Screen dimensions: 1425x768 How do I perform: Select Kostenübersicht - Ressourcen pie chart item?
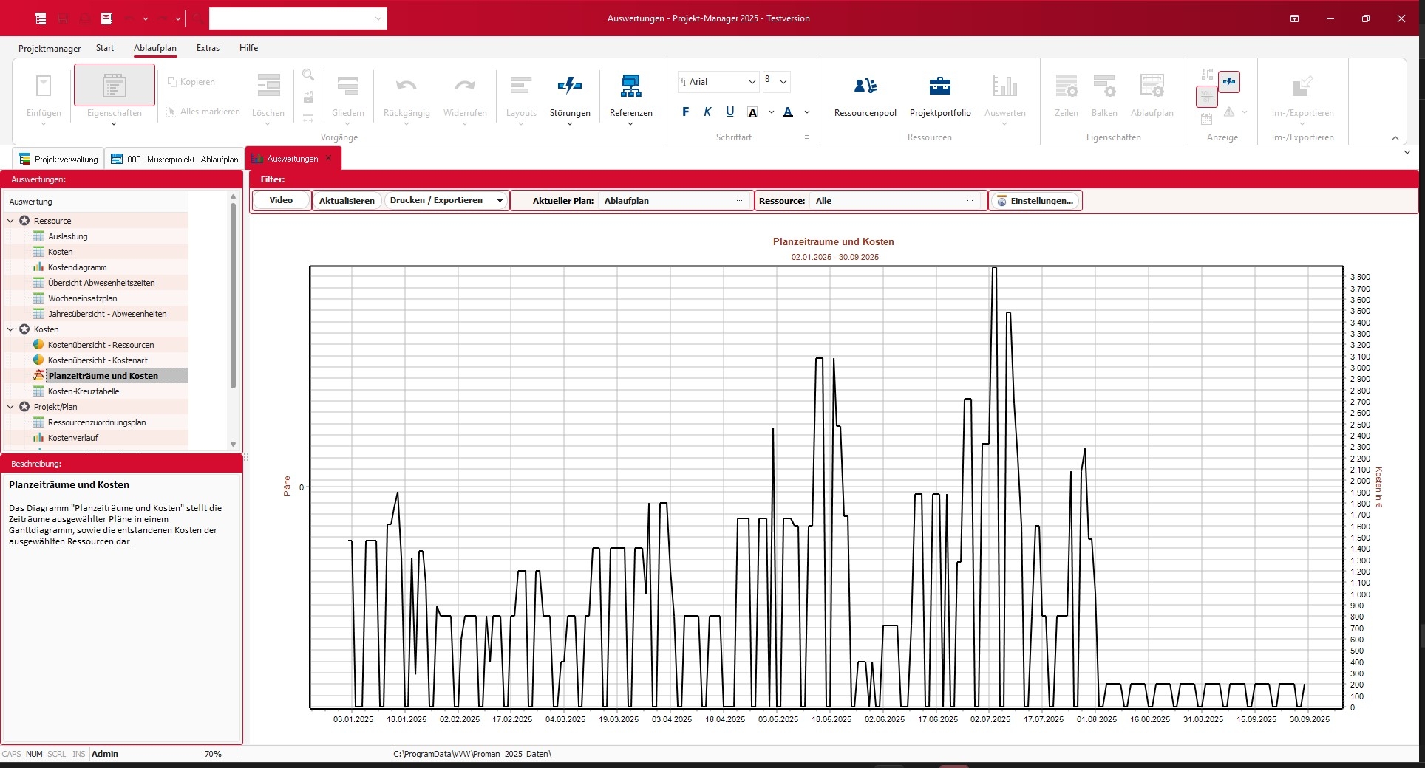[x=101, y=345]
